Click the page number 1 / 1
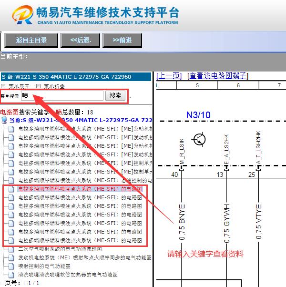The height and width of the screenshot is (287, 286). point(34,283)
